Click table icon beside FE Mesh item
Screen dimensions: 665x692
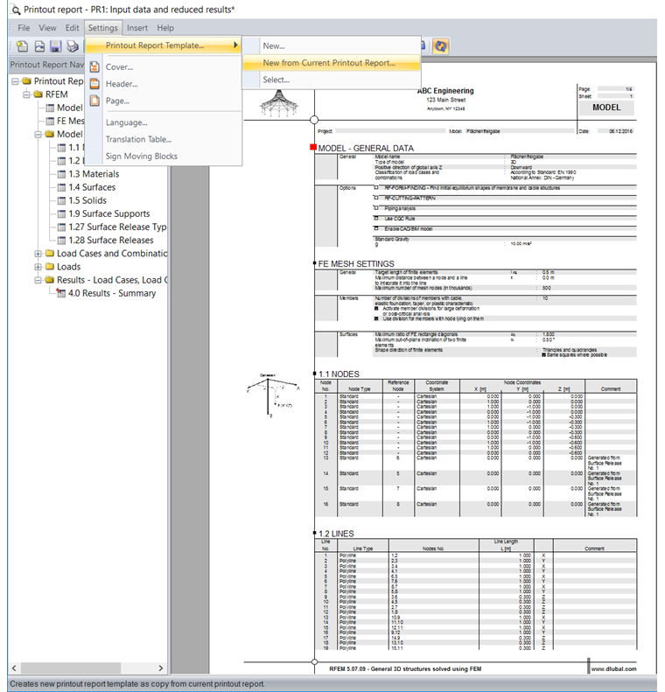coord(50,121)
